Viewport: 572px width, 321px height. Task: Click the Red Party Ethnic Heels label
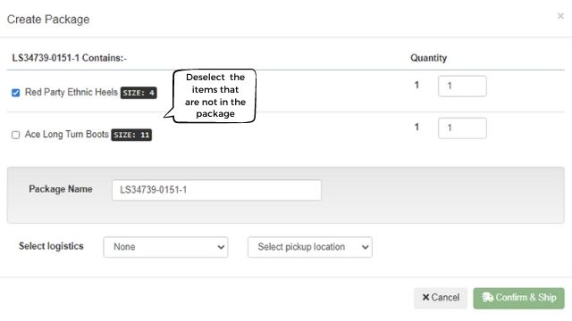click(71, 92)
